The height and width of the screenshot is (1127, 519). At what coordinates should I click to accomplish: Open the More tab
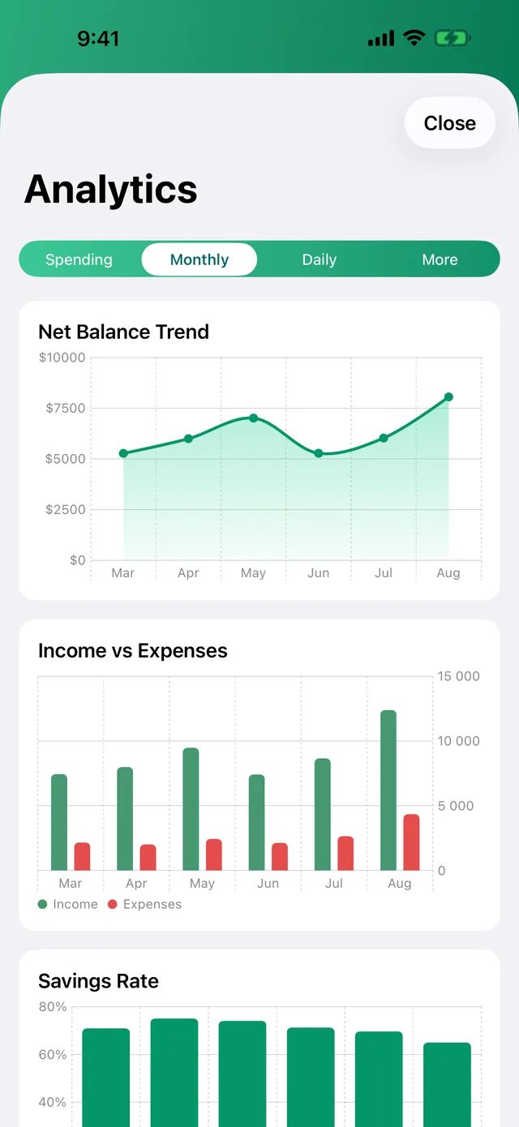point(440,259)
